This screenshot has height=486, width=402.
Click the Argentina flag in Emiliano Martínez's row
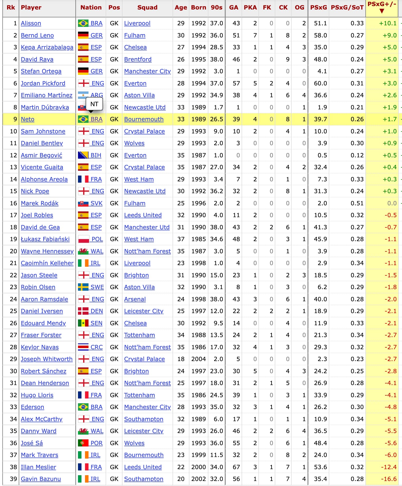coord(83,95)
